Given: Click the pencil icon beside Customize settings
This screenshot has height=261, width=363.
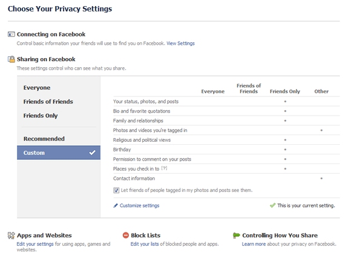Looking at the screenshot, I should pyautogui.click(x=116, y=206).
